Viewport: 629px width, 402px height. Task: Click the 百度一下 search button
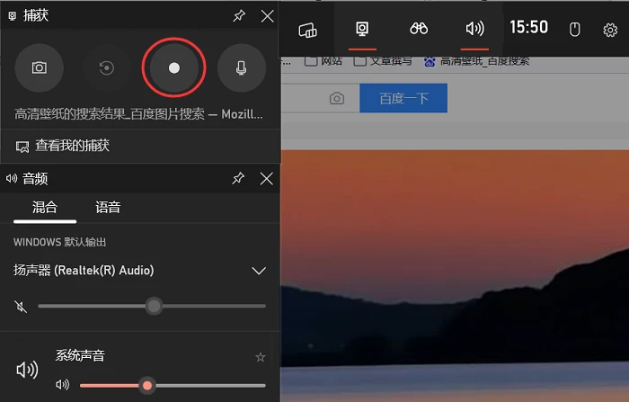(403, 98)
